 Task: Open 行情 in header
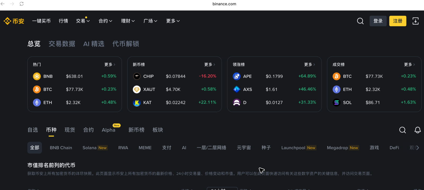(x=63, y=21)
